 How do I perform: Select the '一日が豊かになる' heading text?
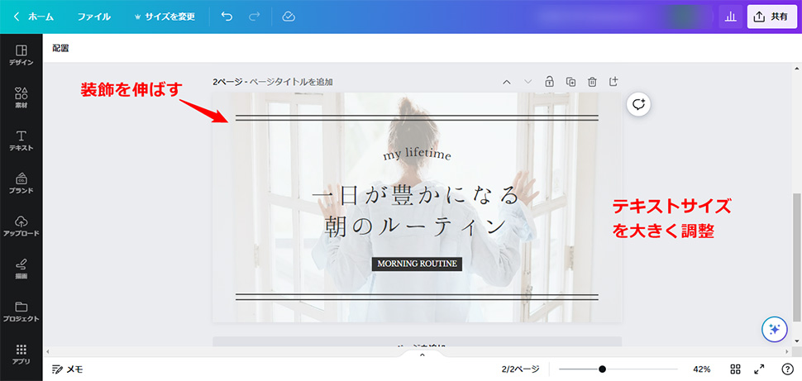(416, 195)
